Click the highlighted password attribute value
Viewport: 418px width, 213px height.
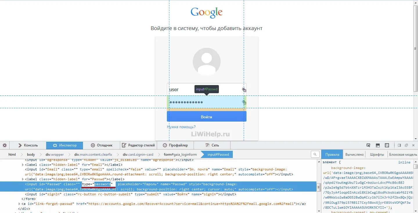click(x=102, y=184)
